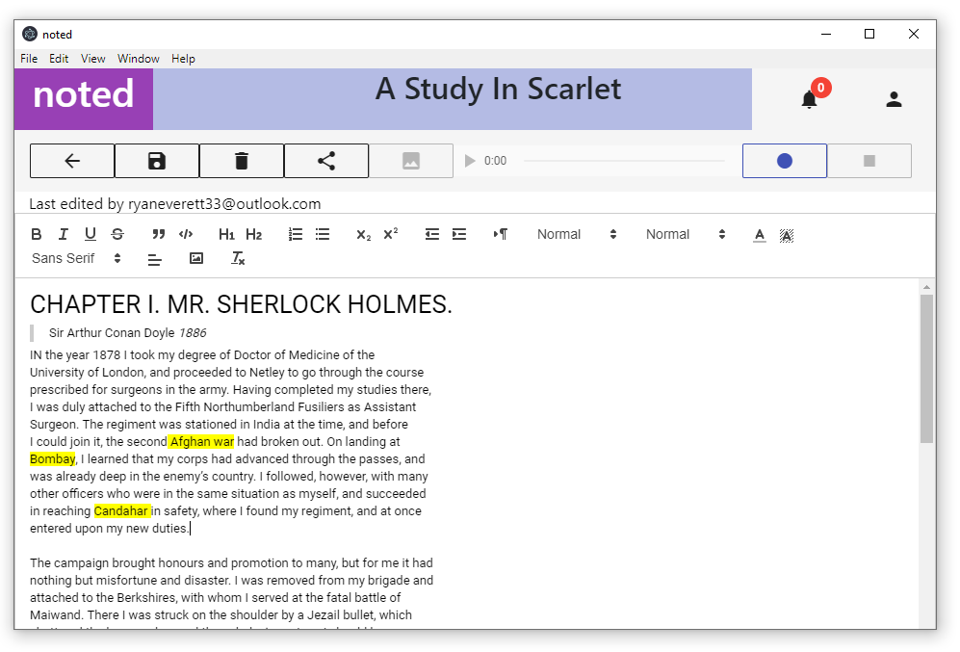Open the Help menu

coord(183,59)
